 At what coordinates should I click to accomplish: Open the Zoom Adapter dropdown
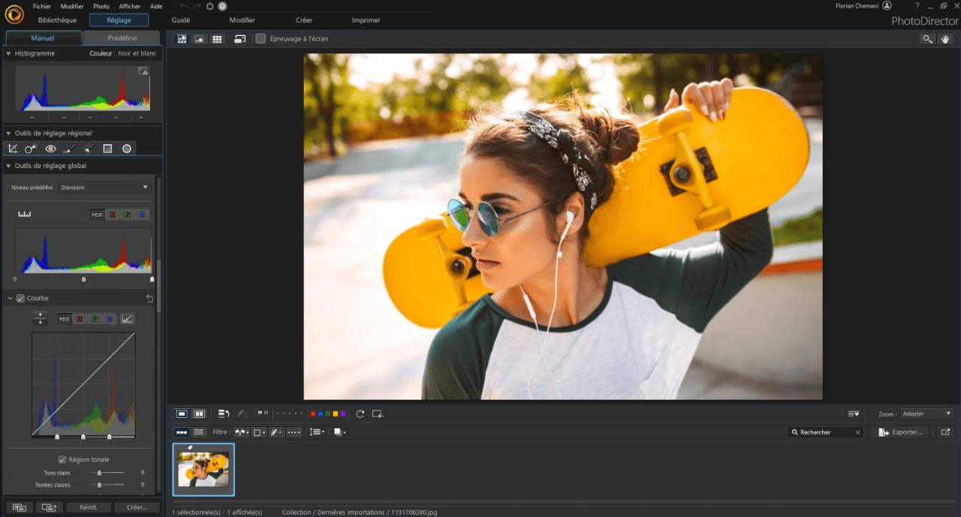click(x=926, y=413)
